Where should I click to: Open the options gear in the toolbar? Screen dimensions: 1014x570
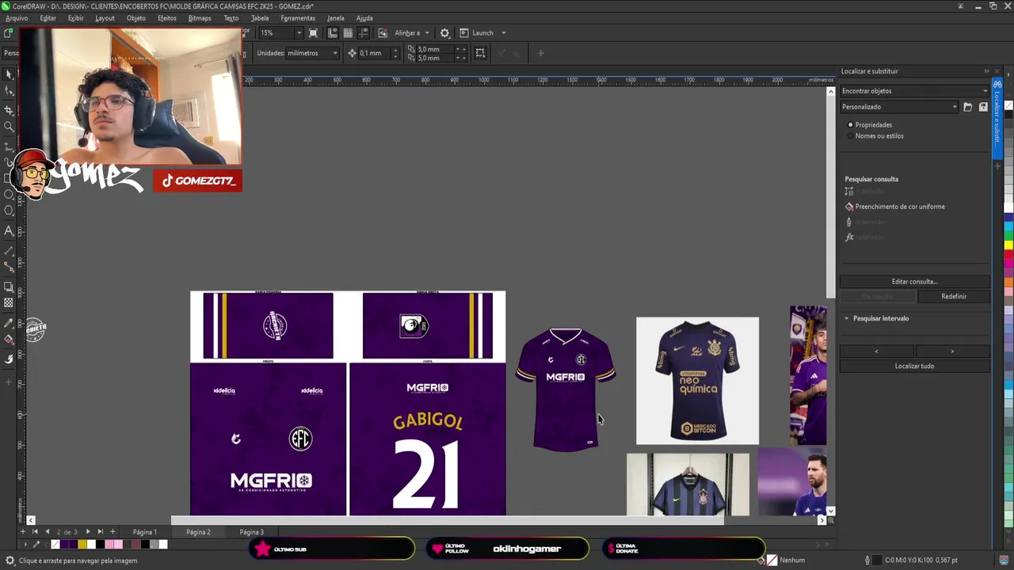pos(444,33)
